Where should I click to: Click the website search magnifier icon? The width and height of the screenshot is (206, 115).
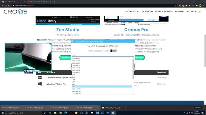(x=200, y=11)
